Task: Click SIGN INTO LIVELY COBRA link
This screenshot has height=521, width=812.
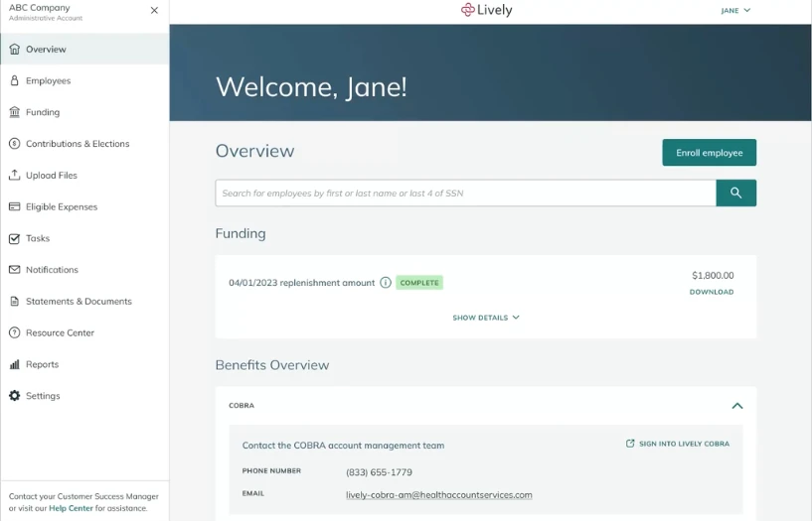Action: [x=678, y=444]
